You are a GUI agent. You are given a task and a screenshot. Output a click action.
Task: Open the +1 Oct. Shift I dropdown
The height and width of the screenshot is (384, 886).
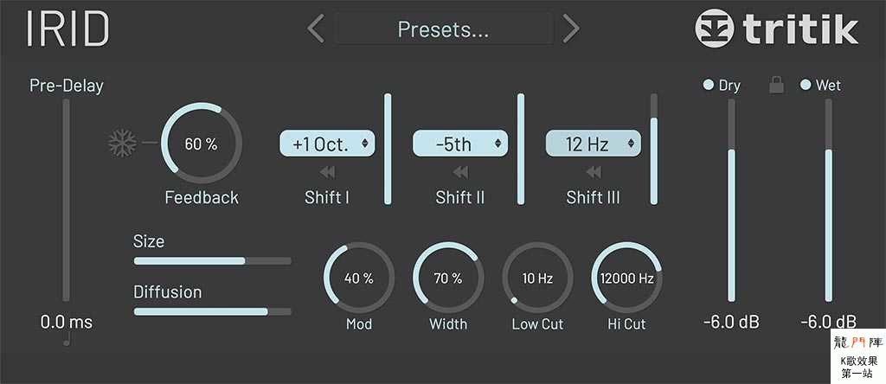point(327,144)
